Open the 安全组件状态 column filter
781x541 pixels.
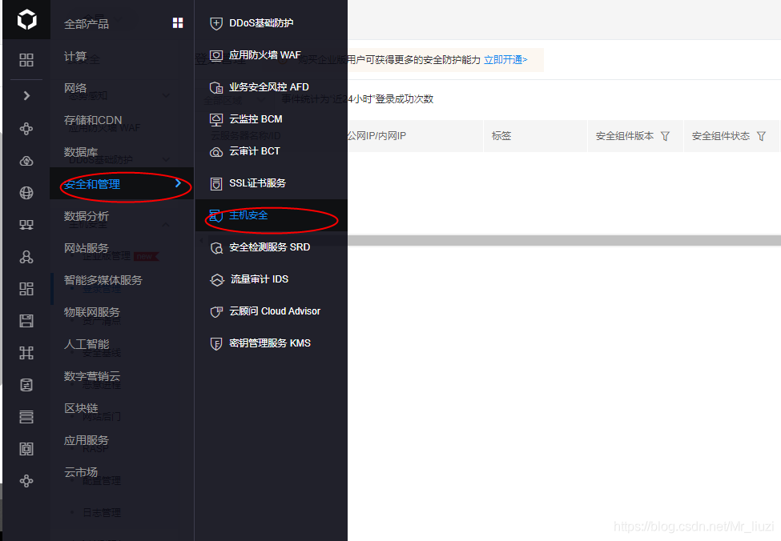point(761,136)
